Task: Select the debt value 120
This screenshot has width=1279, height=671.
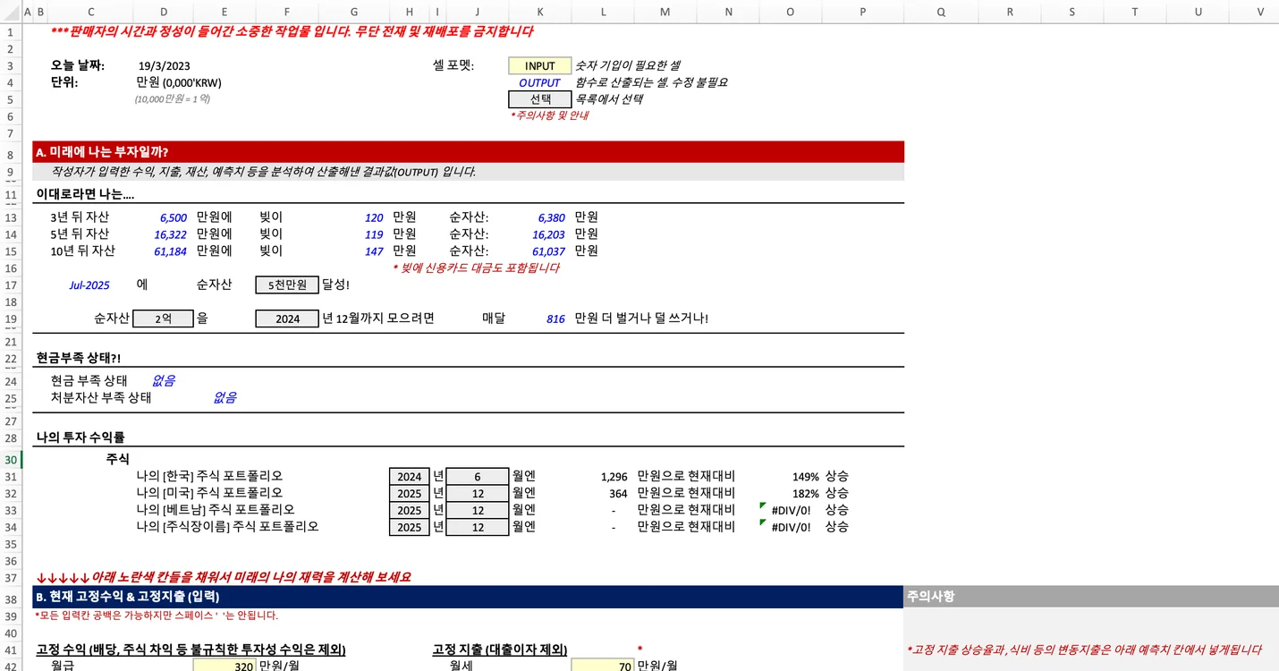Action: (374, 217)
